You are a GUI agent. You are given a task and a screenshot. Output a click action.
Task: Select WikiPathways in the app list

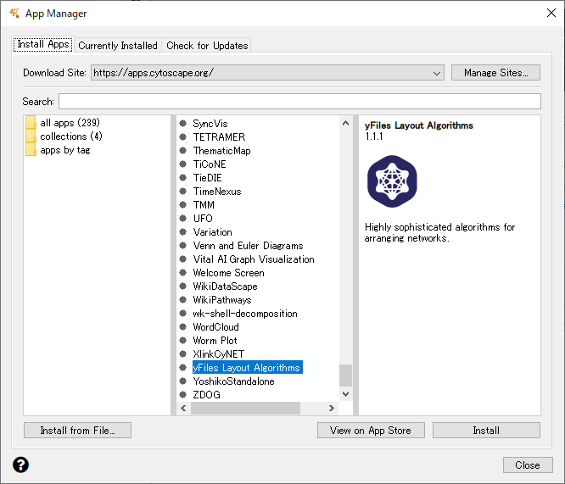point(221,300)
